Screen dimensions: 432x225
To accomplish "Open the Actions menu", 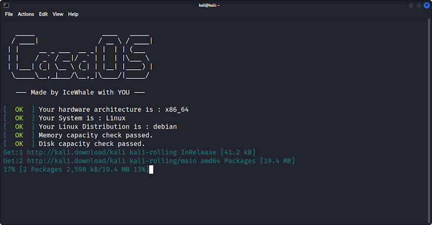I will (x=26, y=14).
